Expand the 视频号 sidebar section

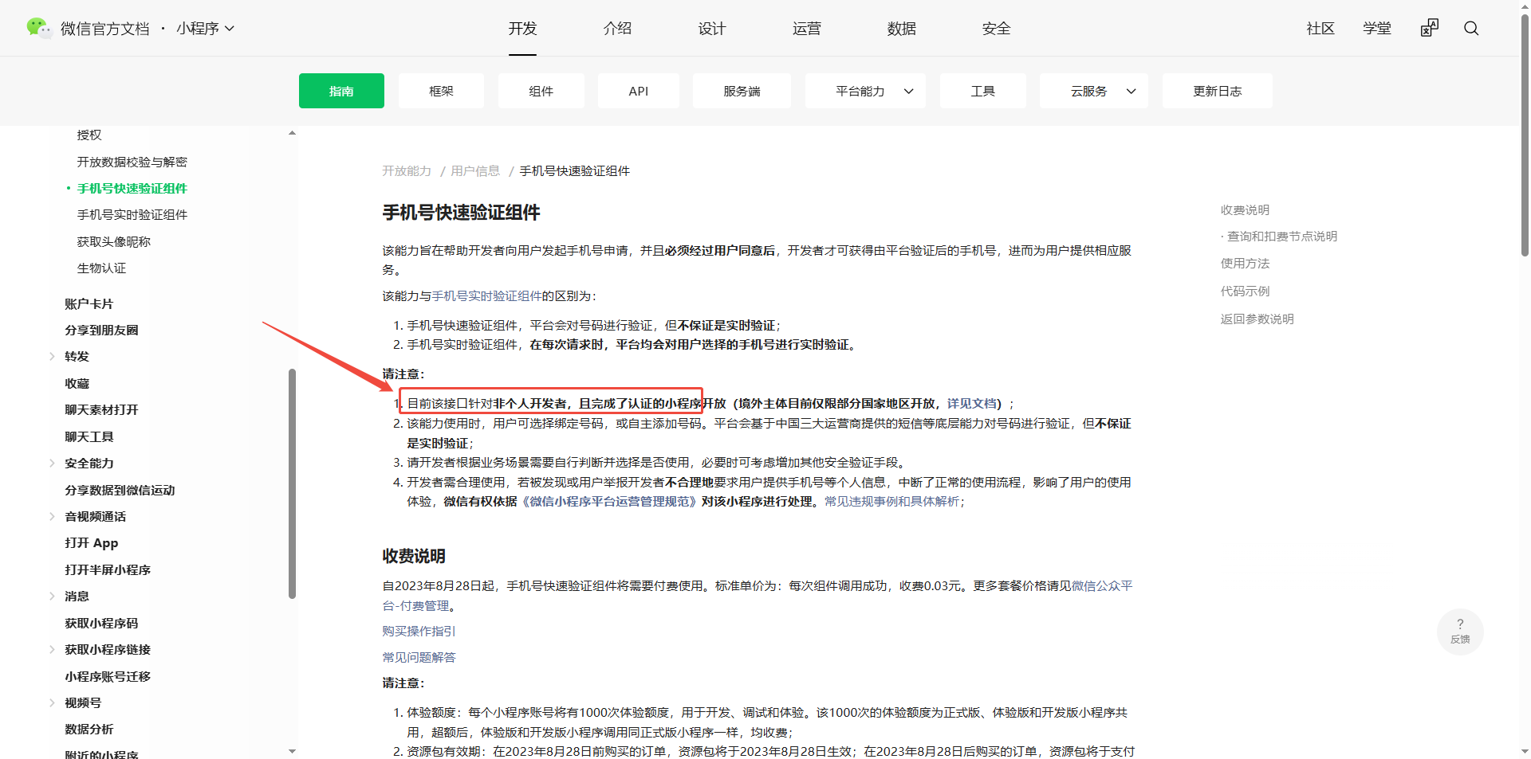(52, 703)
